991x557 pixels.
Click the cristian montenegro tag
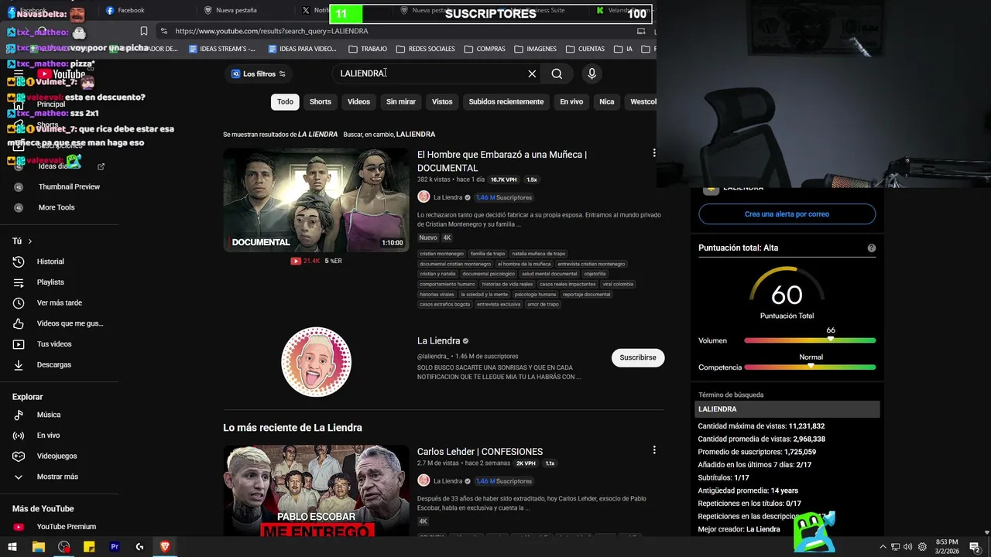(x=442, y=254)
